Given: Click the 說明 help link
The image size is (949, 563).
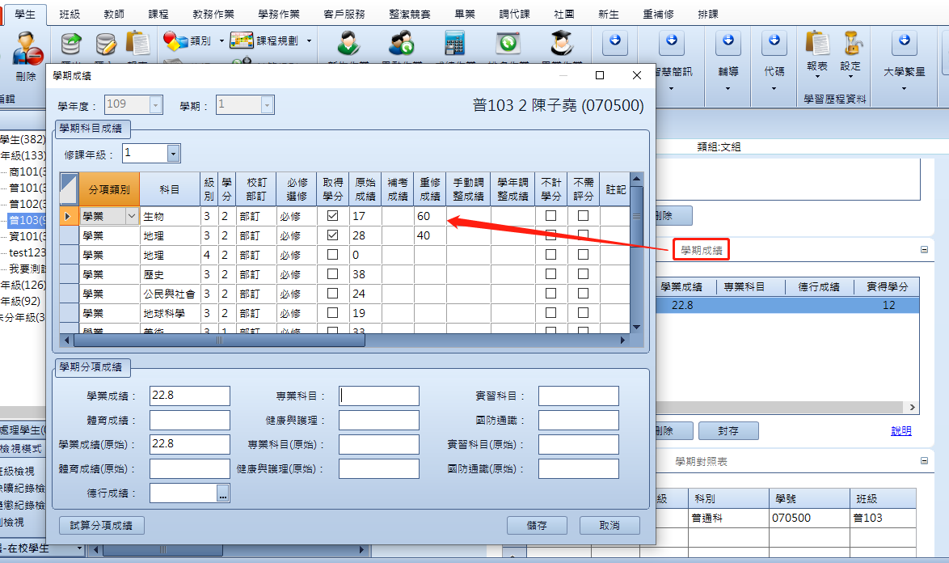Looking at the screenshot, I should pyautogui.click(x=901, y=430).
